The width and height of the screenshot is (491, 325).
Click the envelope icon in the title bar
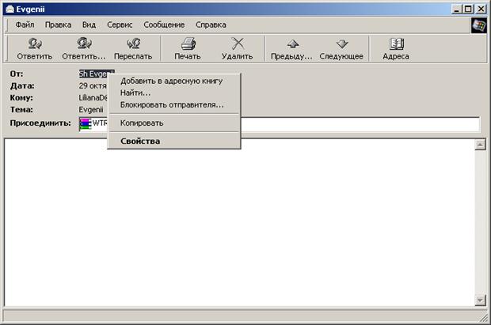click(x=10, y=9)
